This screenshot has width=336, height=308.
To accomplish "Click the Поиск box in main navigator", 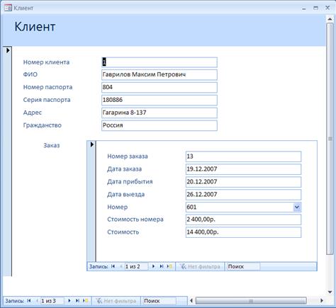I will [159, 301].
